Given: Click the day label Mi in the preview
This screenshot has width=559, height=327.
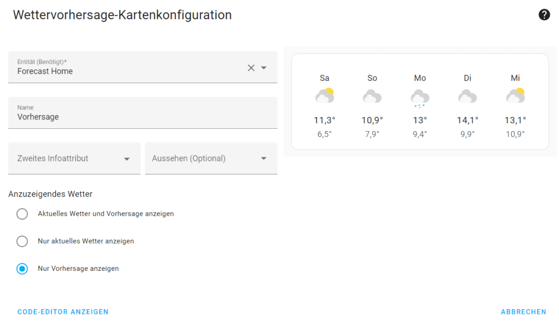Looking at the screenshot, I should point(515,78).
